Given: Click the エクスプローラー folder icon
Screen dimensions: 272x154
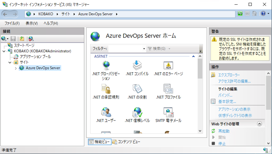Looking at the screenshot, I should 213,75.
